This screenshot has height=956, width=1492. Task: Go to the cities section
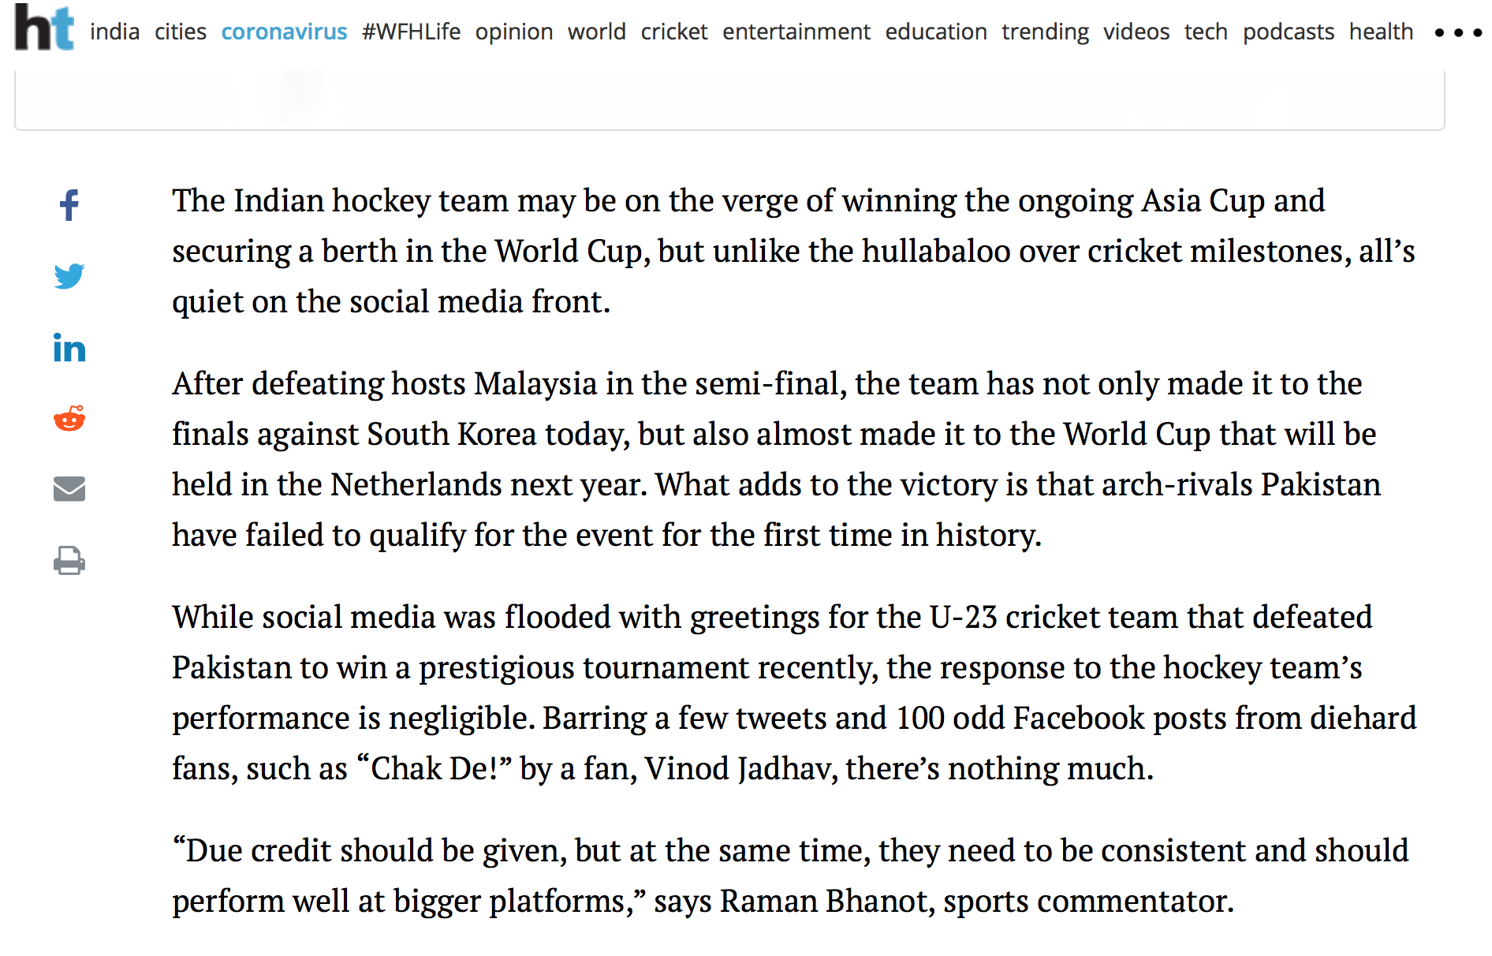pos(181,32)
